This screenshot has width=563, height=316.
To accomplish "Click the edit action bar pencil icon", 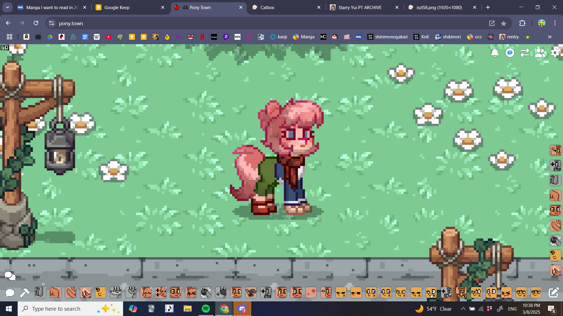I will [554, 292].
